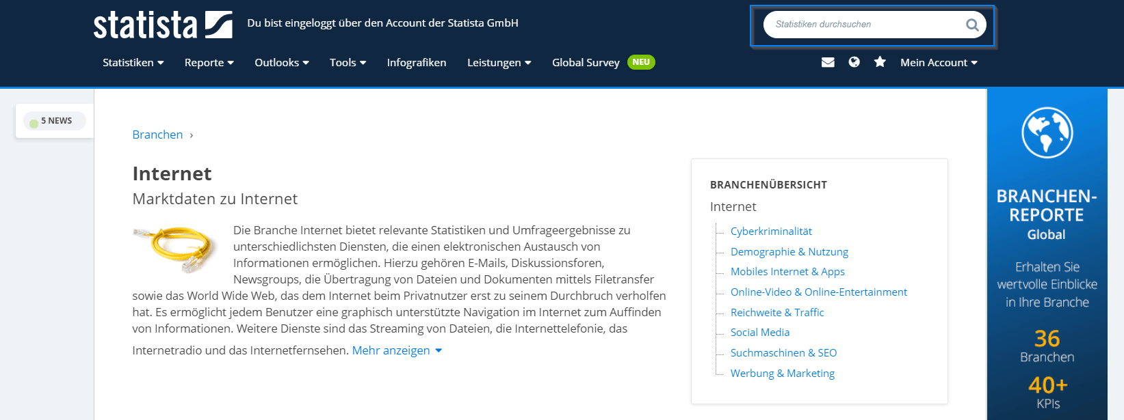The width and height of the screenshot is (1124, 420).
Task: Click Internet label in Branchenübersicht
Action: click(x=733, y=206)
